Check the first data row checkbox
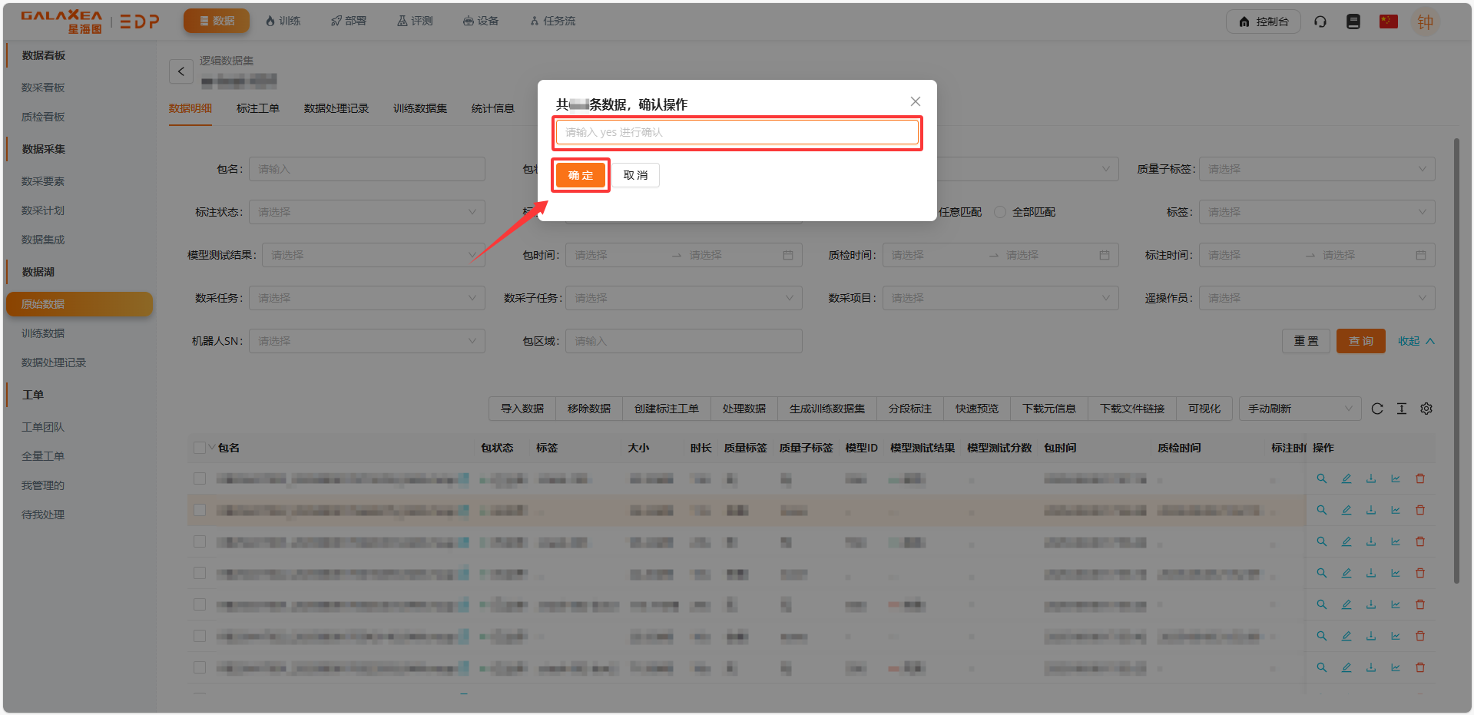This screenshot has width=1474, height=715. [x=200, y=478]
